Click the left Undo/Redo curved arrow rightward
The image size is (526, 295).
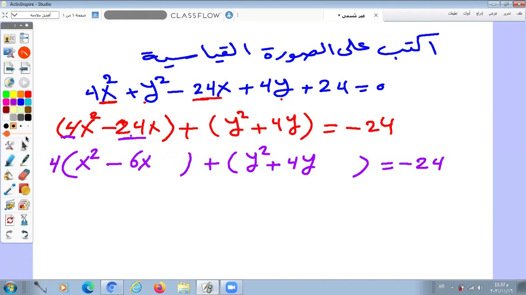pos(9,234)
